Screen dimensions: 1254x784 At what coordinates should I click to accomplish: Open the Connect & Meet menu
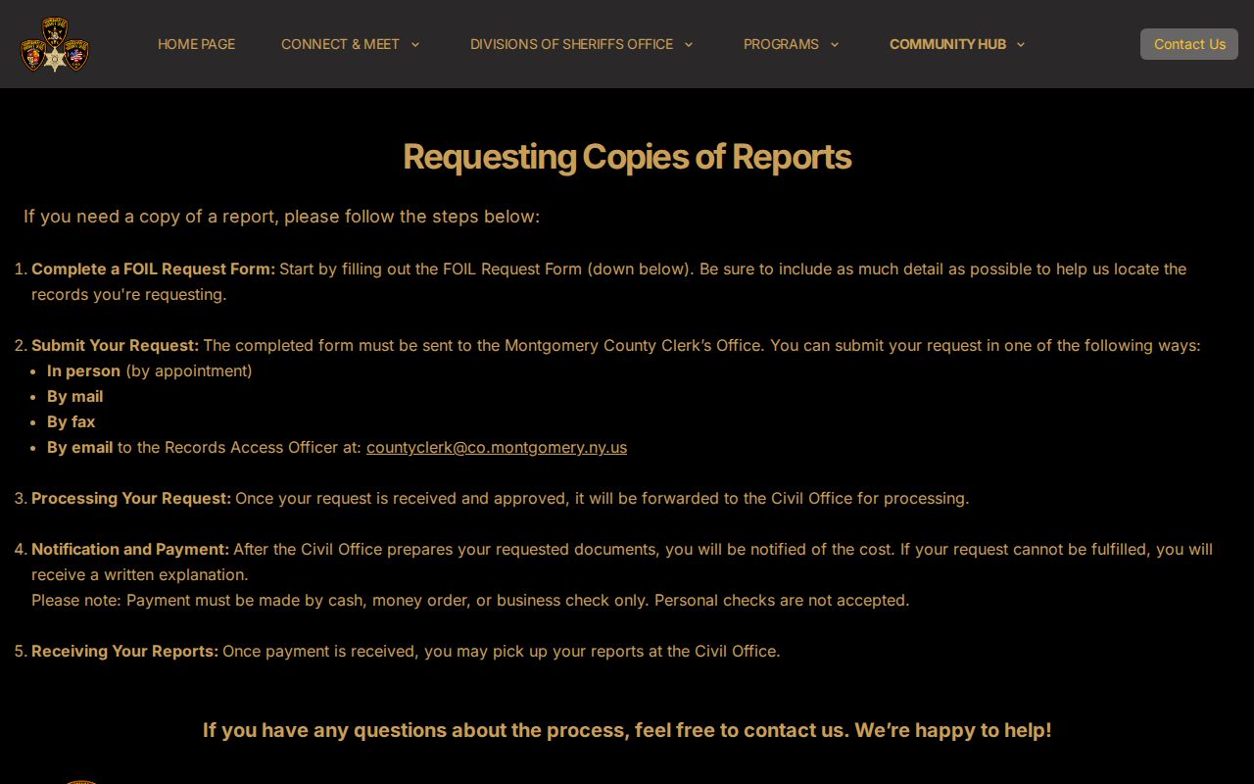coord(340,44)
